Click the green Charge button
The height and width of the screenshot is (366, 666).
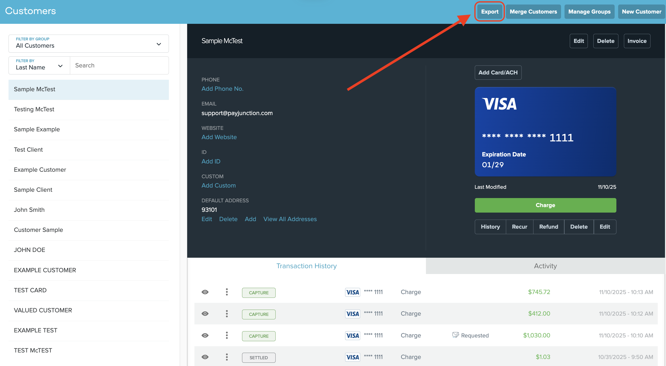pyautogui.click(x=545, y=205)
